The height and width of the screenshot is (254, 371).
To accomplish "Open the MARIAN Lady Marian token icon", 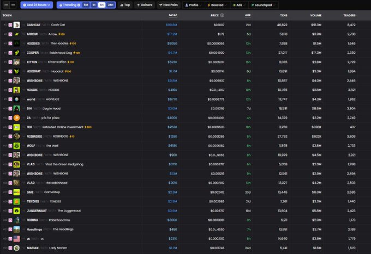I will [x=16, y=248].
